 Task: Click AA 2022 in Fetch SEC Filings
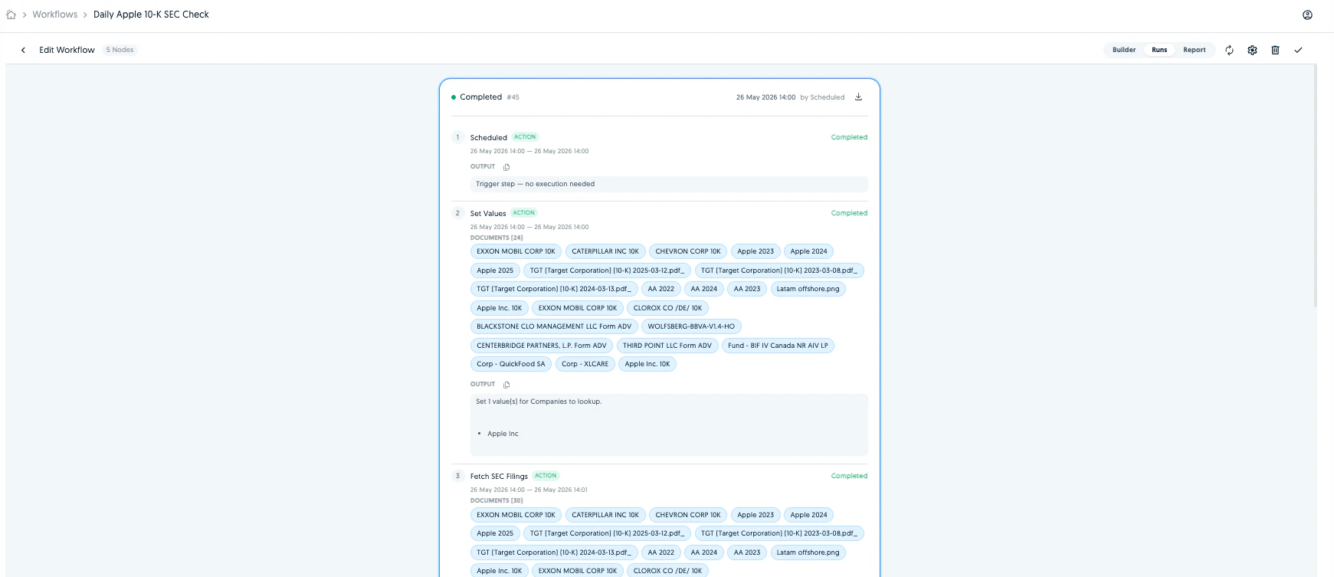pos(660,552)
